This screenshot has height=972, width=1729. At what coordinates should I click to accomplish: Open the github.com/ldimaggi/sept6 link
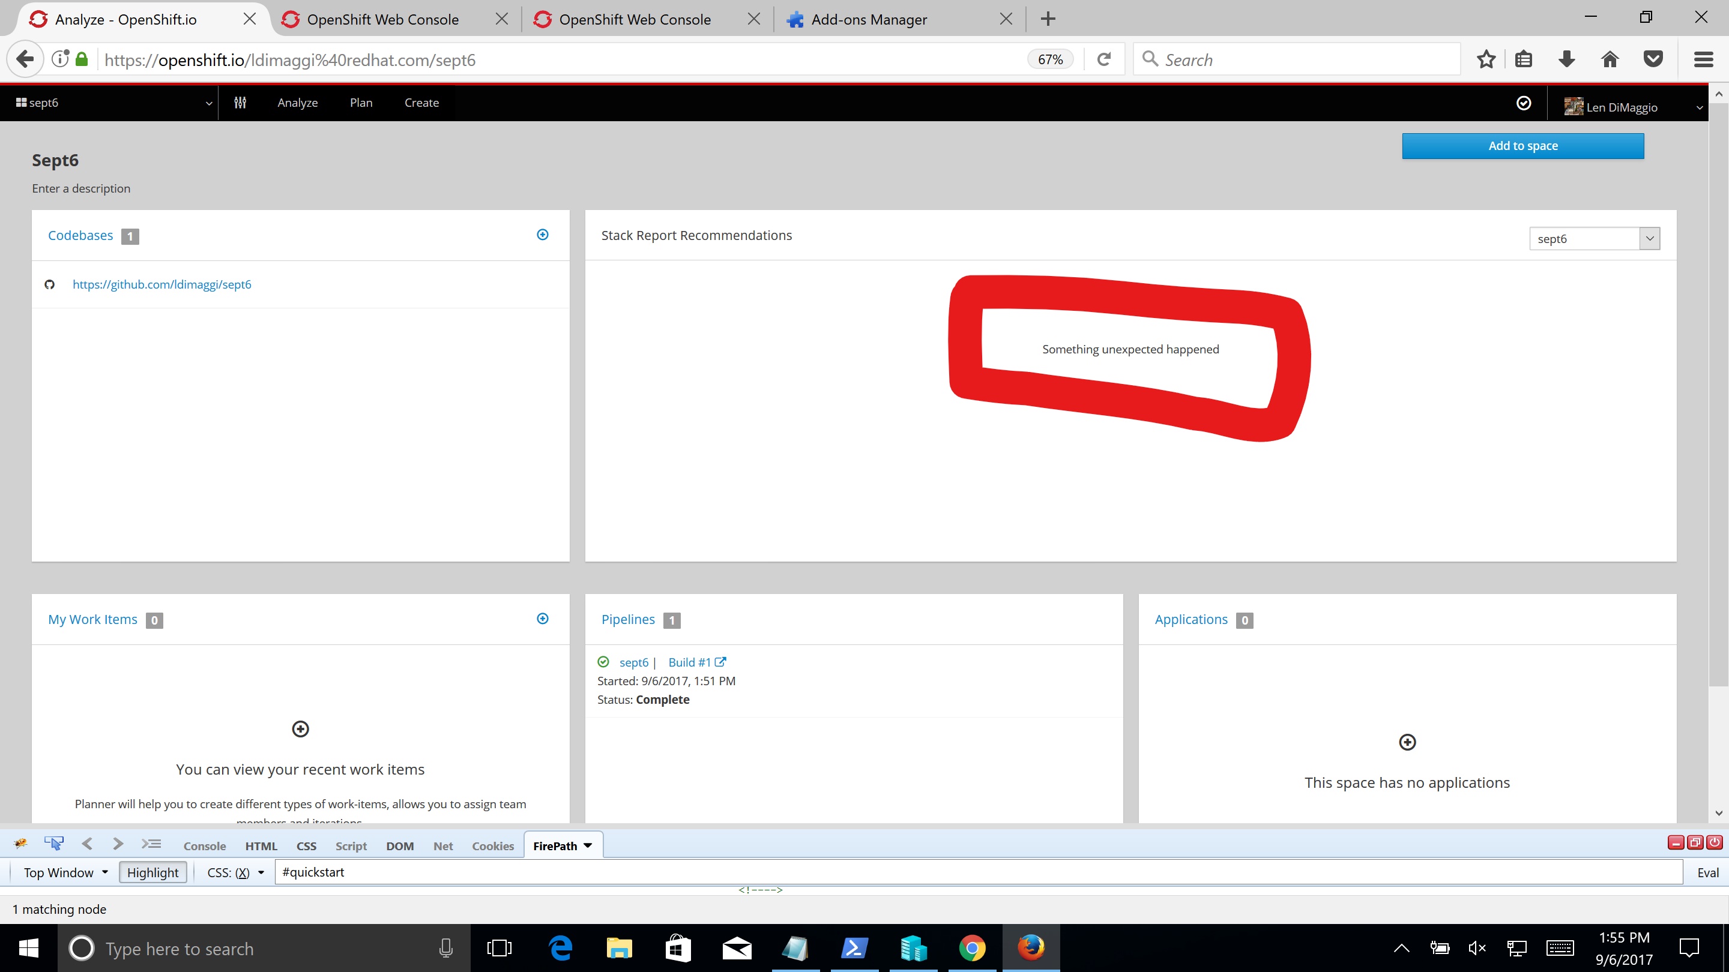pos(161,284)
